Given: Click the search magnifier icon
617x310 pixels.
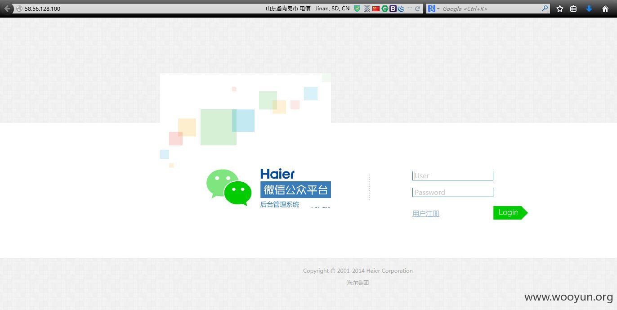Looking at the screenshot, I should [x=545, y=8].
